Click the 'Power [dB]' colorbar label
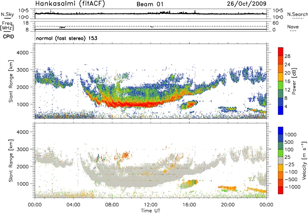Screen dimensions: 308x213 pyautogui.click(x=294, y=81)
